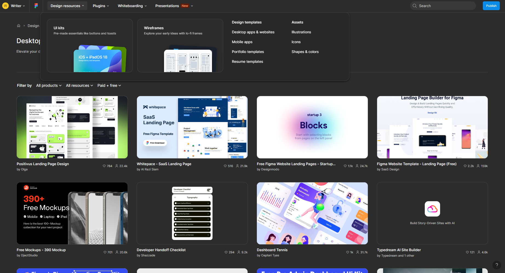This screenshot has height=273, width=505.
Task: Click heart icon for Free Mockups 390 Mockup
Action: click(105, 252)
